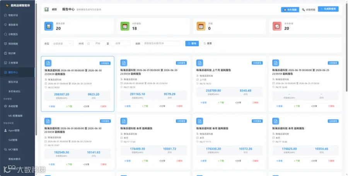Click 生成新报告 button

328,9
